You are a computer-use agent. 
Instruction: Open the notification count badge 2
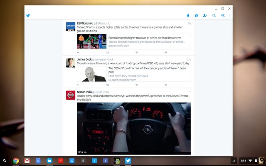pyautogui.click(x=234, y=161)
